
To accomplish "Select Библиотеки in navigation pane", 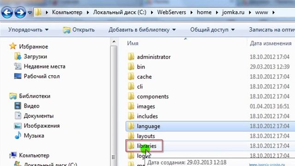I will click(35, 96).
